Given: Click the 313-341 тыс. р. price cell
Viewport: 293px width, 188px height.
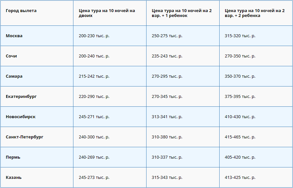Looking at the screenshot, I should 167,117.
